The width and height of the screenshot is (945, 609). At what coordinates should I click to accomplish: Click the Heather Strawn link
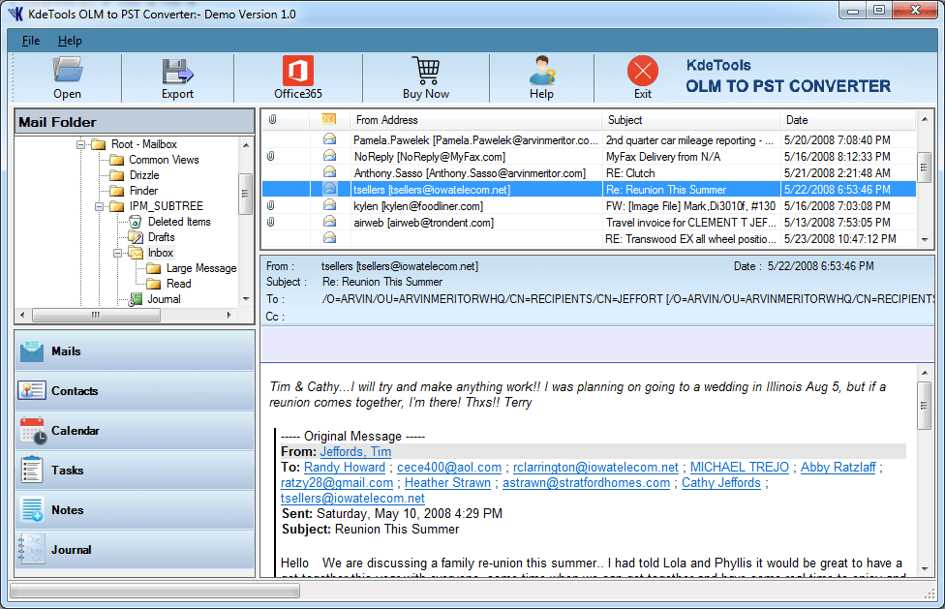click(447, 483)
